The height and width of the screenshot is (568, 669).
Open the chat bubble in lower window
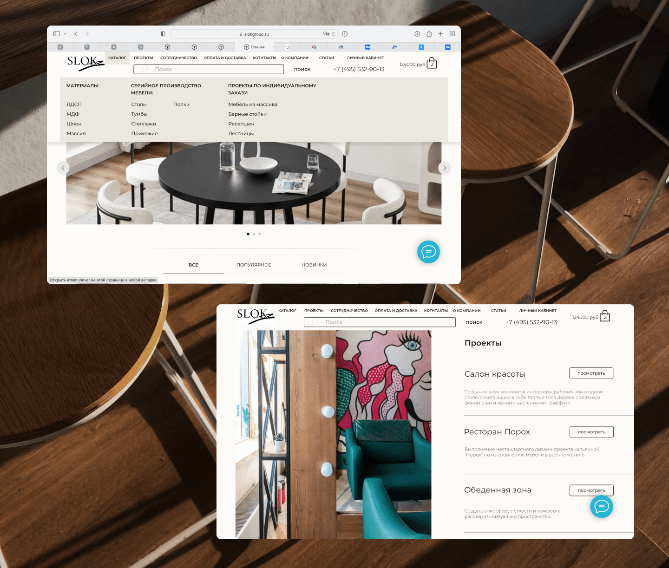(x=601, y=506)
